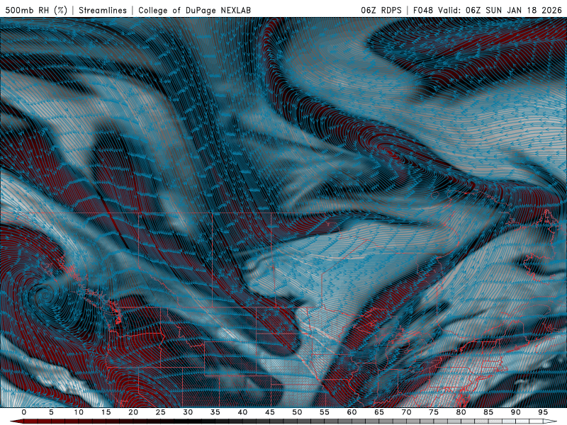Screen dimensions: 567x425
Task: Click the colorbar label "85"
Action: [488, 412]
